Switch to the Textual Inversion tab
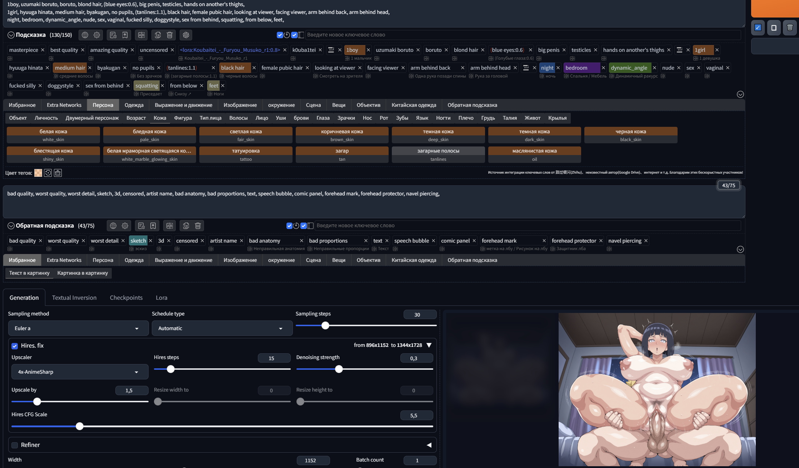The height and width of the screenshot is (468, 799). click(x=74, y=298)
